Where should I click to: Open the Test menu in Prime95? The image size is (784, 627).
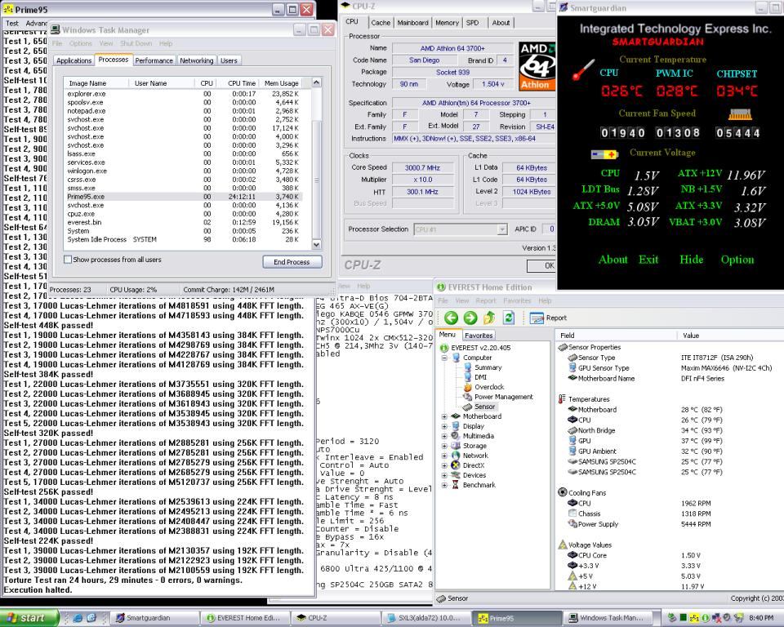12,23
